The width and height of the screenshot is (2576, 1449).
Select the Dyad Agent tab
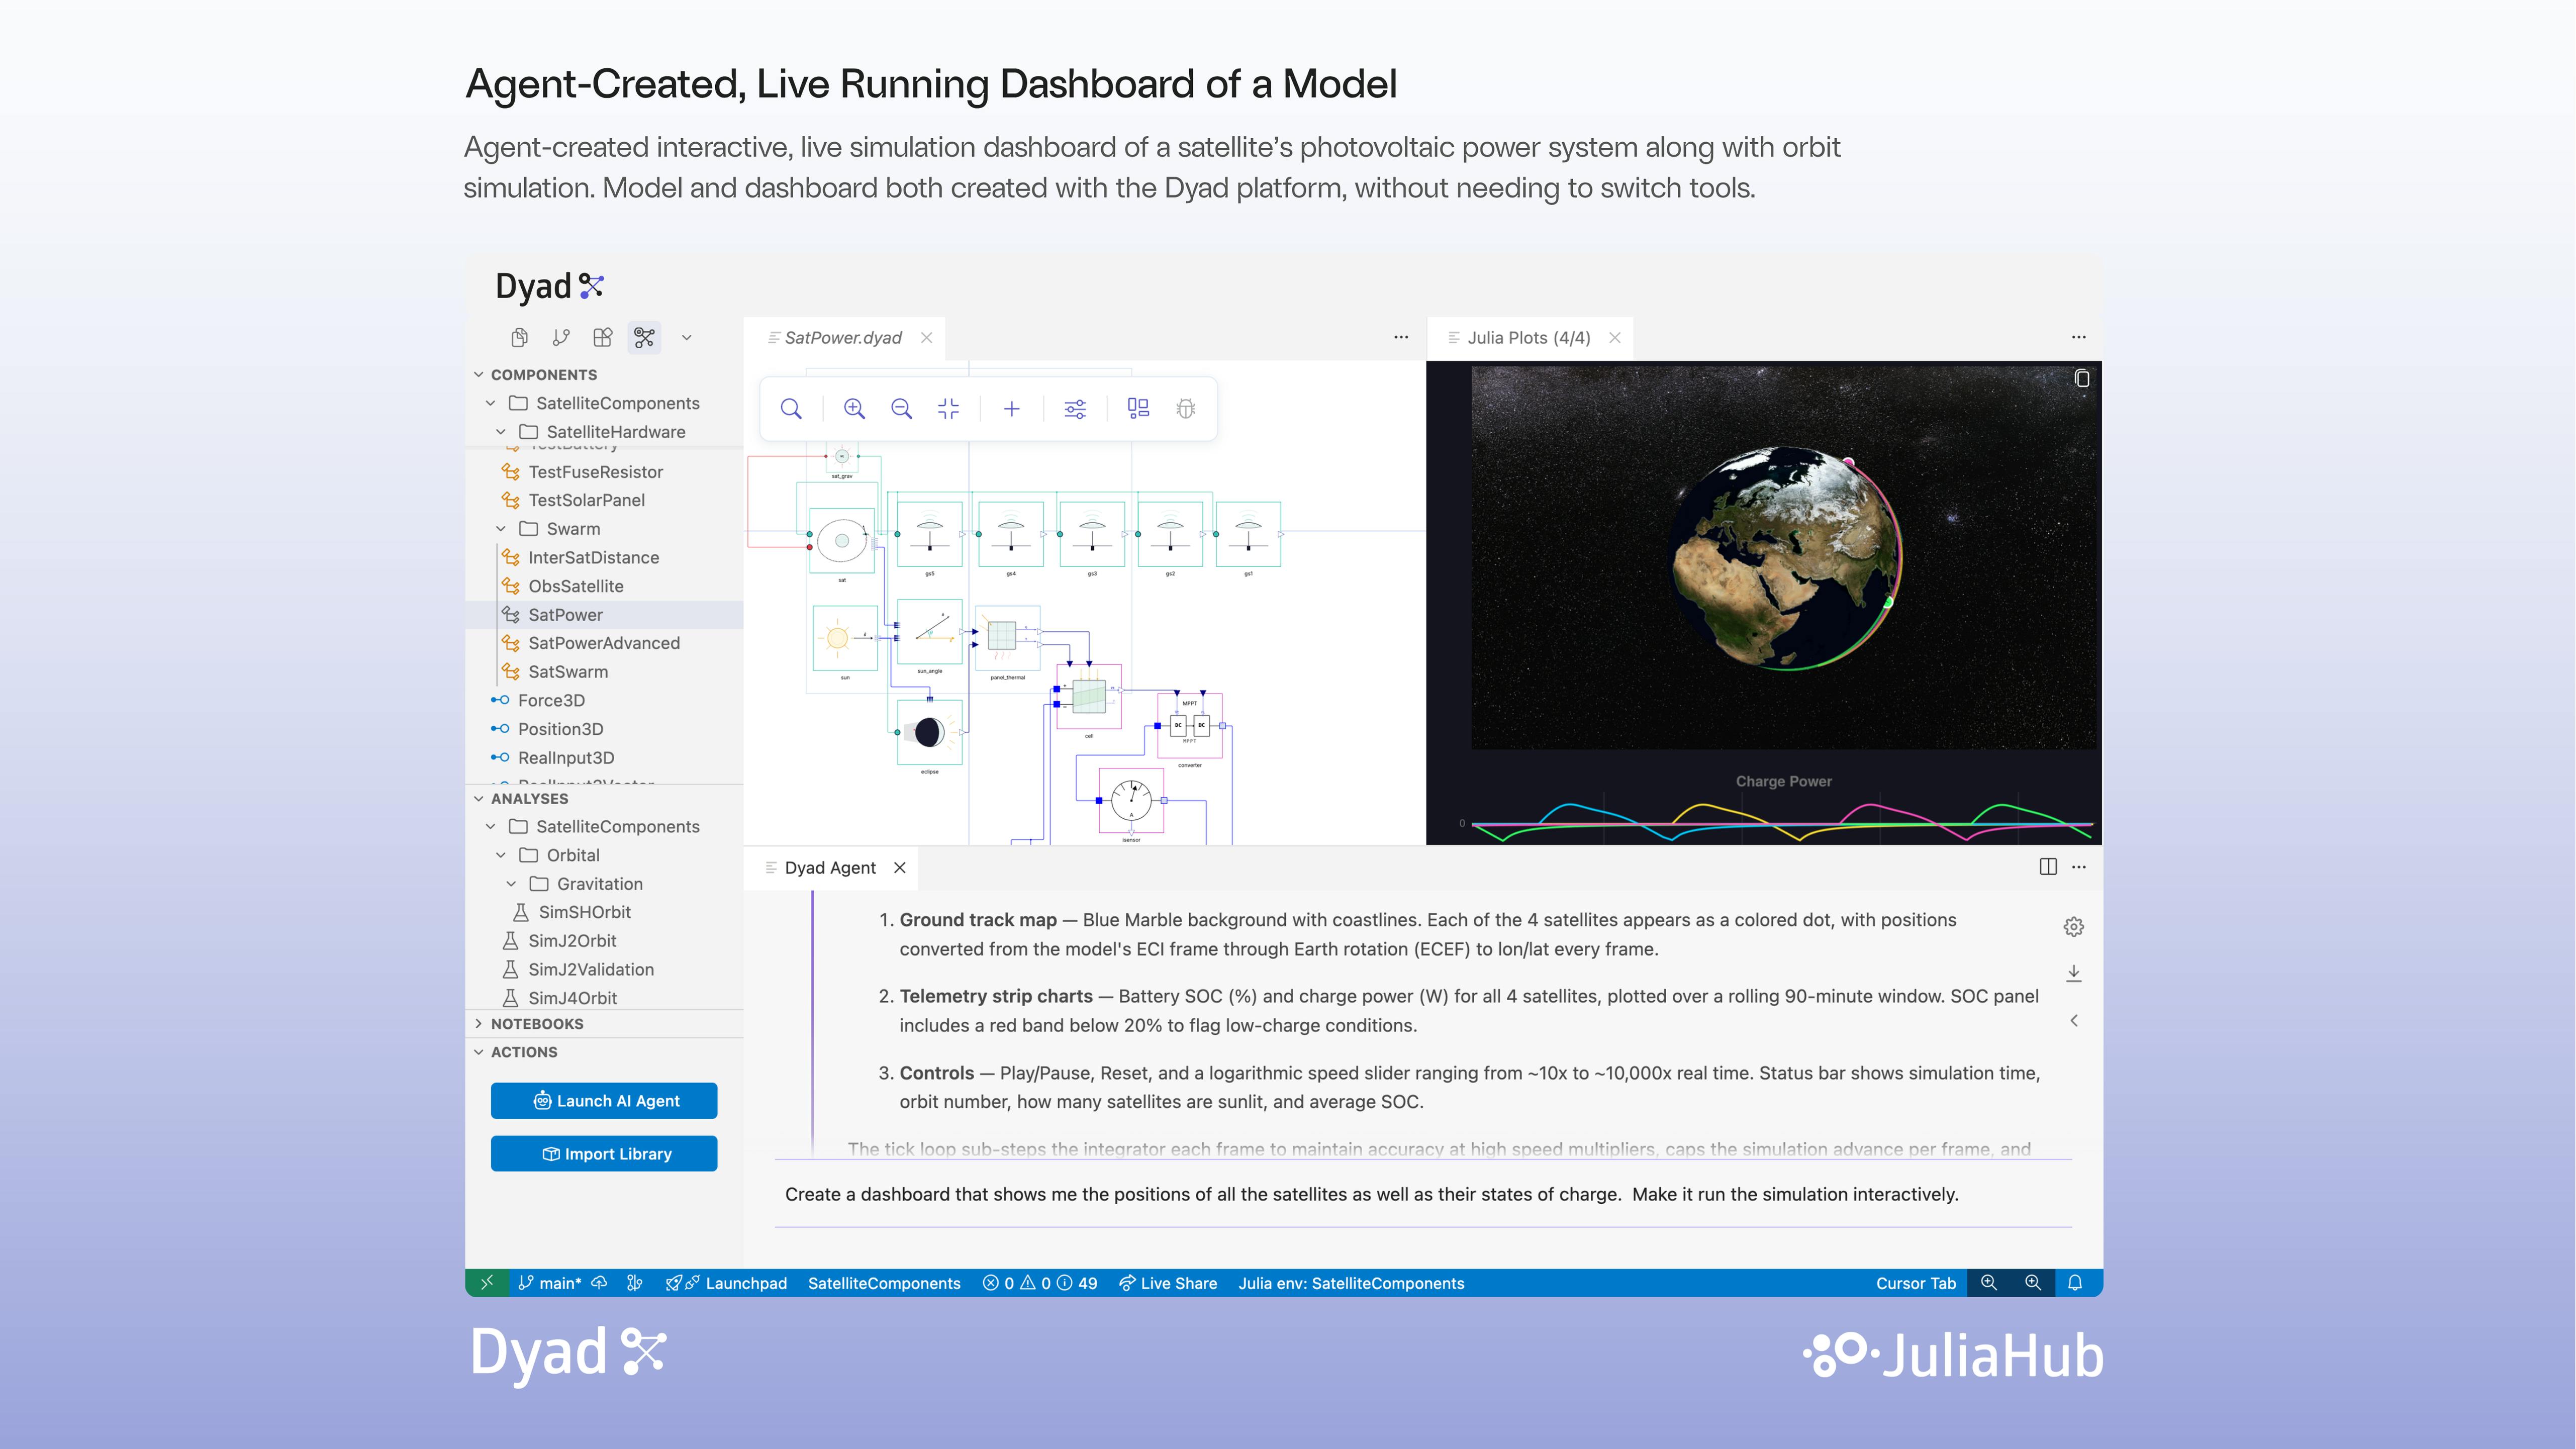click(x=830, y=868)
